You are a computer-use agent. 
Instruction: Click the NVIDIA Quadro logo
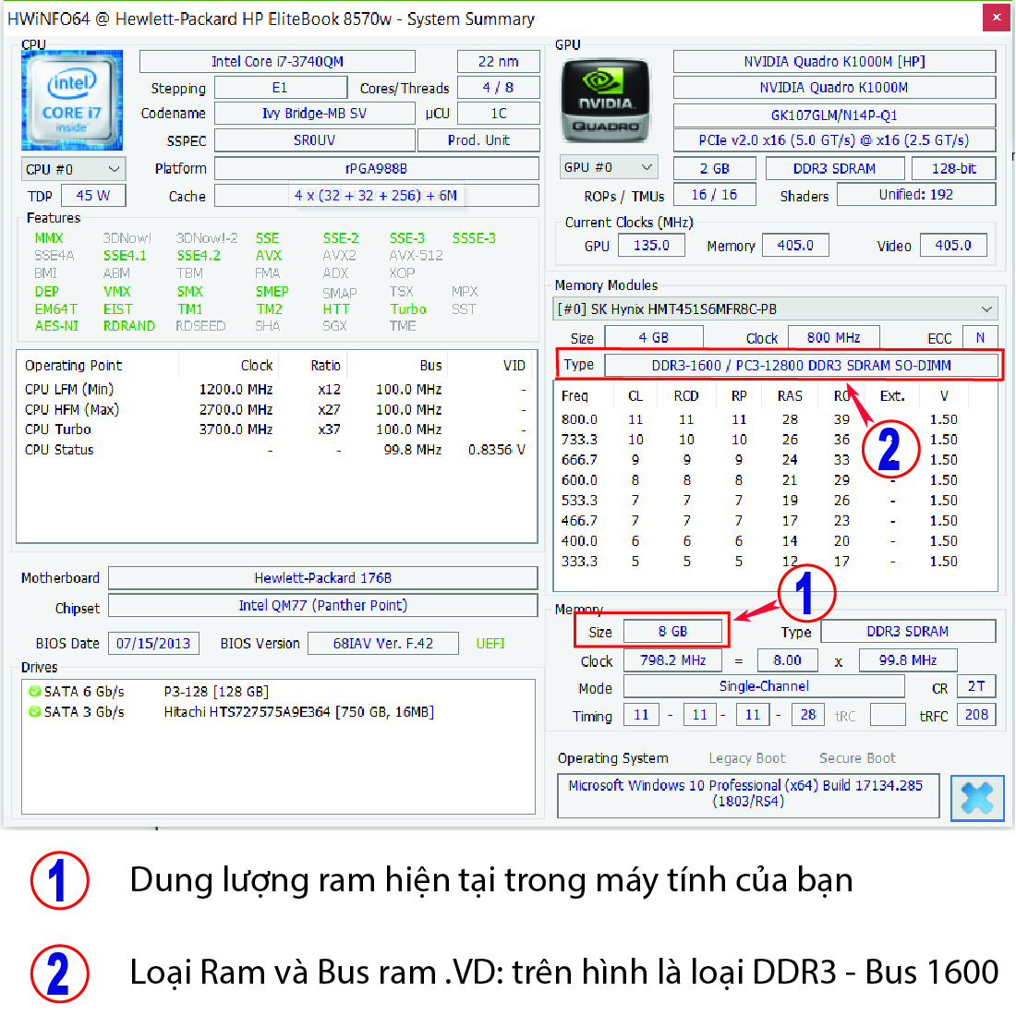[605, 101]
